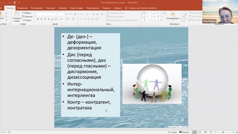Click the Примітки comments button in status bar
Image resolution: width=238 pixels, height=134 pixels.
[x=184, y=132]
